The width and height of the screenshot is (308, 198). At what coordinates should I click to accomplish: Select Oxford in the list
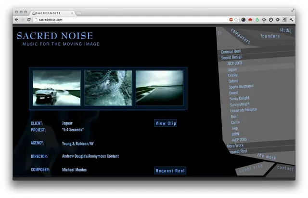[x=233, y=81]
